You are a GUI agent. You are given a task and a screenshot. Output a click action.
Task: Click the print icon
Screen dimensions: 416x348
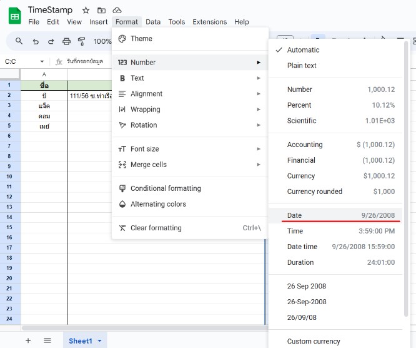[66, 41]
